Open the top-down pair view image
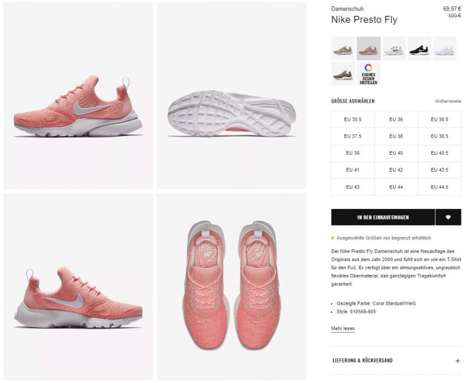The image size is (466, 383). 232,287
